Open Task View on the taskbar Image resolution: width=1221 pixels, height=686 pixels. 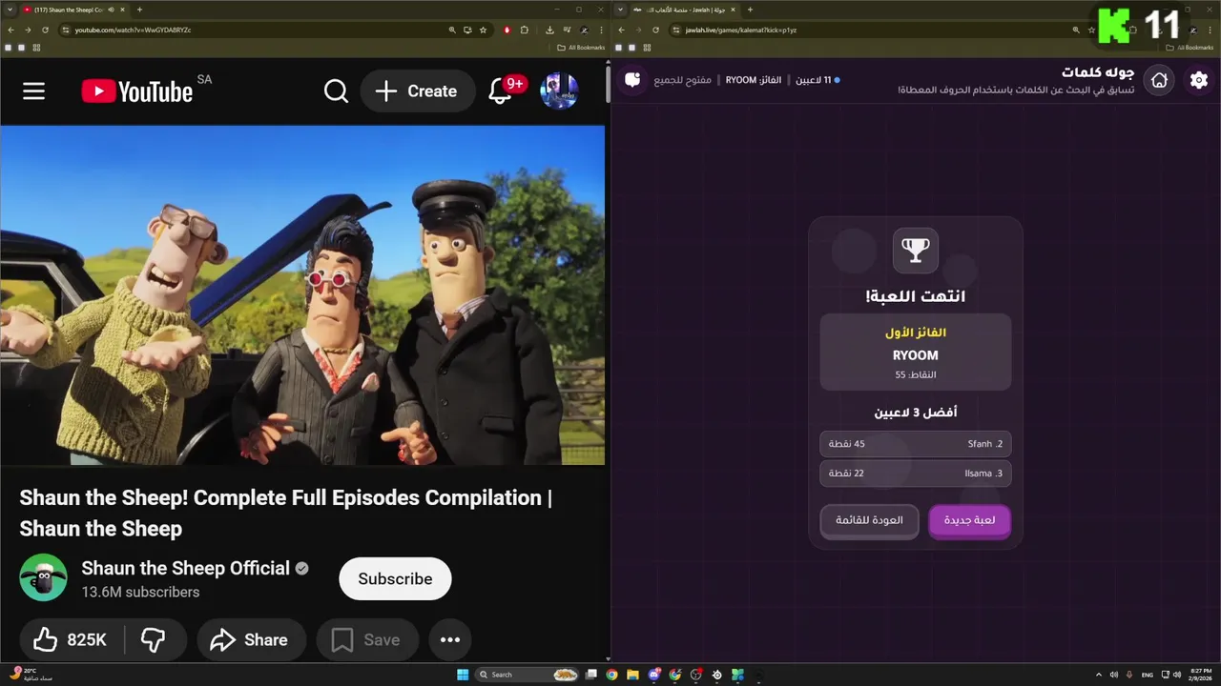(590, 675)
